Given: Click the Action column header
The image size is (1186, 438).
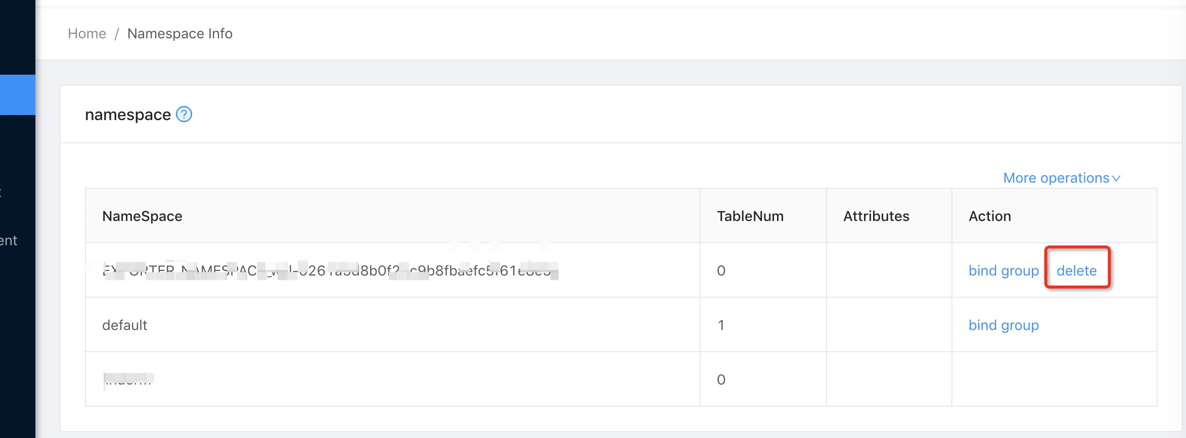Looking at the screenshot, I should pyautogui.click(x=990, y=216).
